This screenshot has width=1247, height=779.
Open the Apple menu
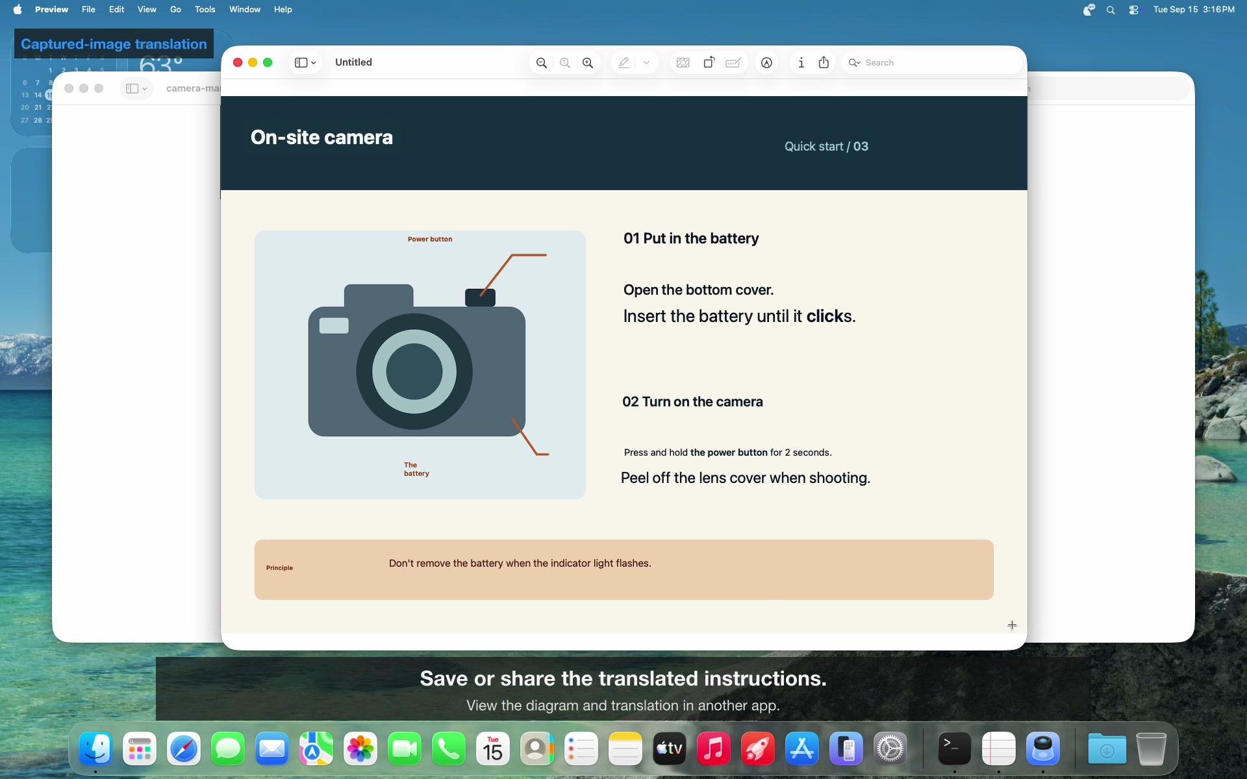click(18, 10)
